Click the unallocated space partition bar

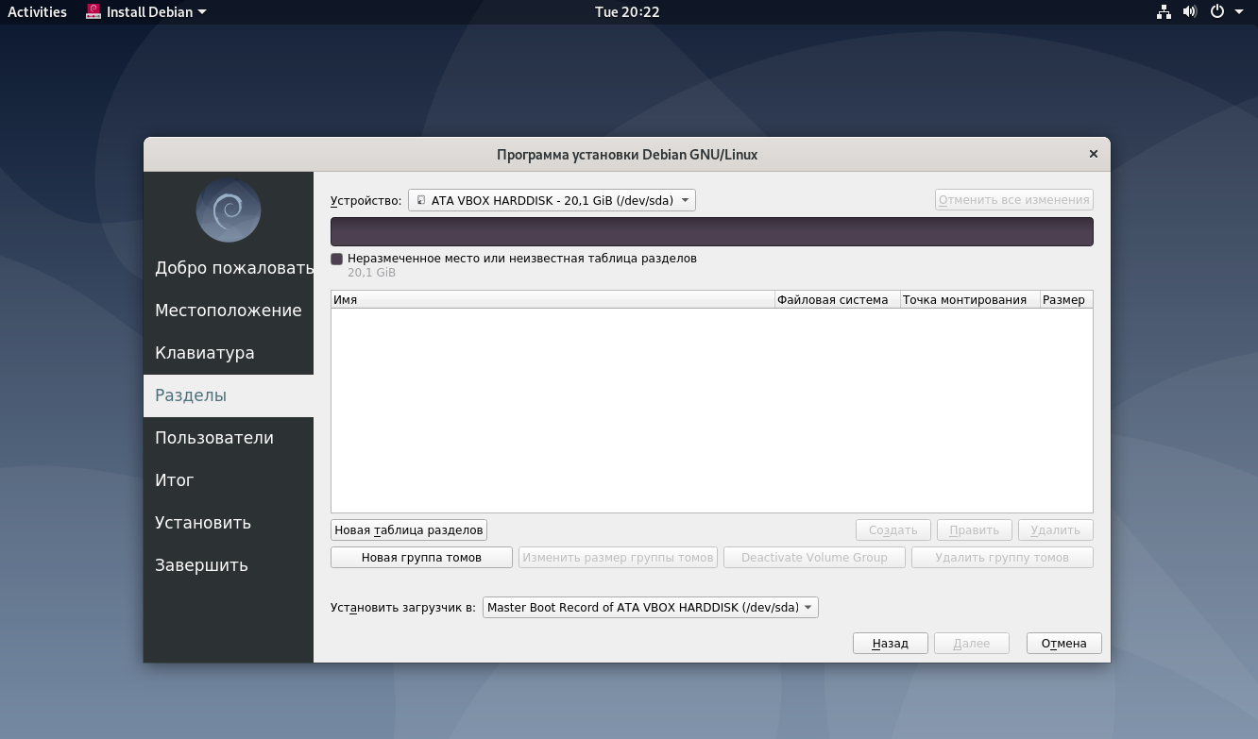712,231
